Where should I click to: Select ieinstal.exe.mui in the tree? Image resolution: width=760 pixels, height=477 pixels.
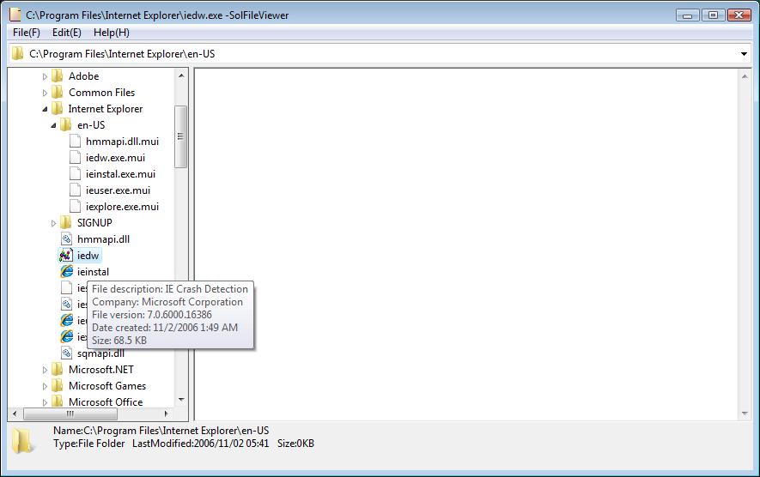pyautogui.click(x=120, y=174)
